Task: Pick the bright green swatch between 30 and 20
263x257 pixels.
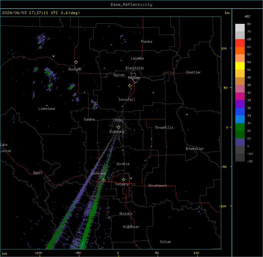Action: pyautogui.click(x=240, y=127)
